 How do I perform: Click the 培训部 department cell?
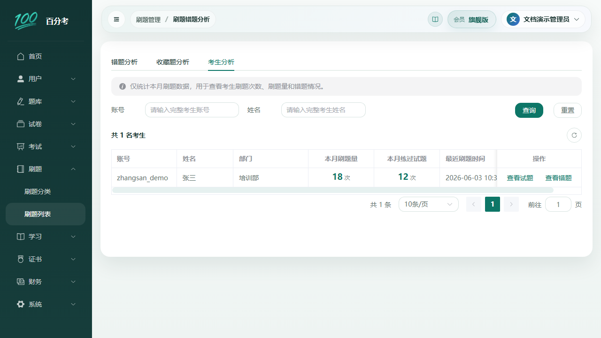click(271, 178)
